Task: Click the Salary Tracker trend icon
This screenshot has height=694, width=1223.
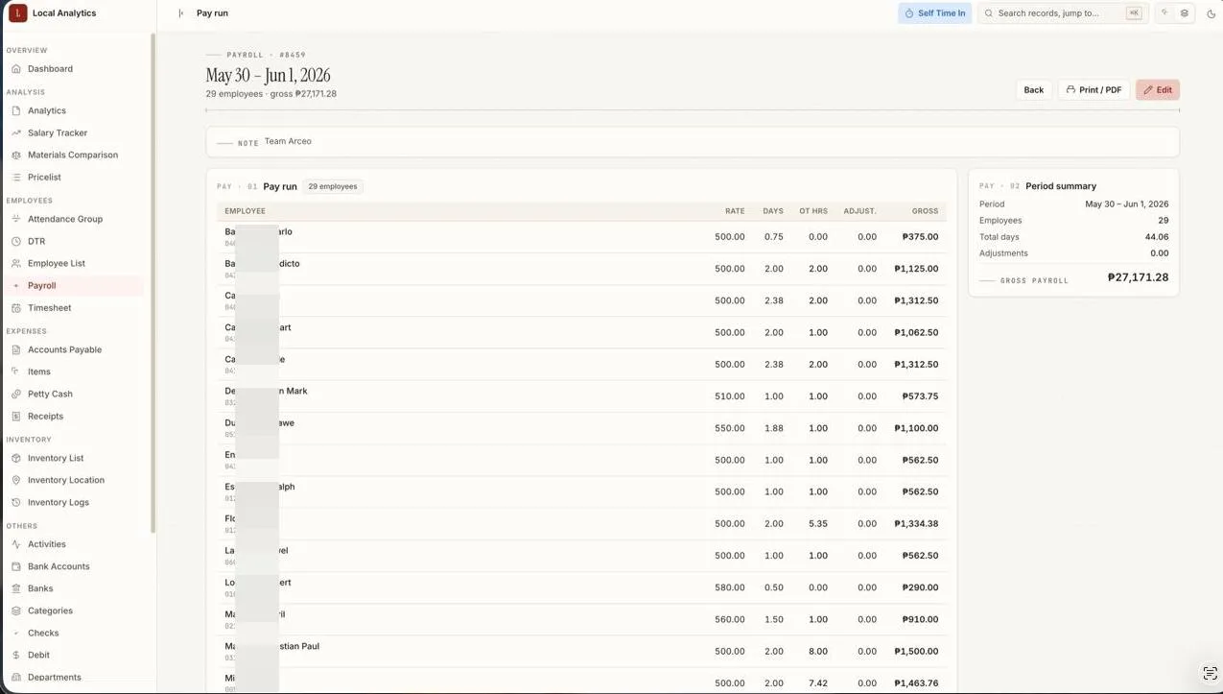Action: click(x=16, y=132)
